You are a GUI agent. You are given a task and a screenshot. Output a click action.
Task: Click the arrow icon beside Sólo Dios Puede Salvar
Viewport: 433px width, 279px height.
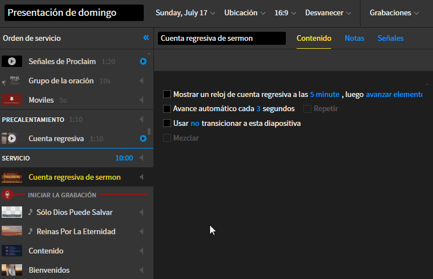(142, 212)
